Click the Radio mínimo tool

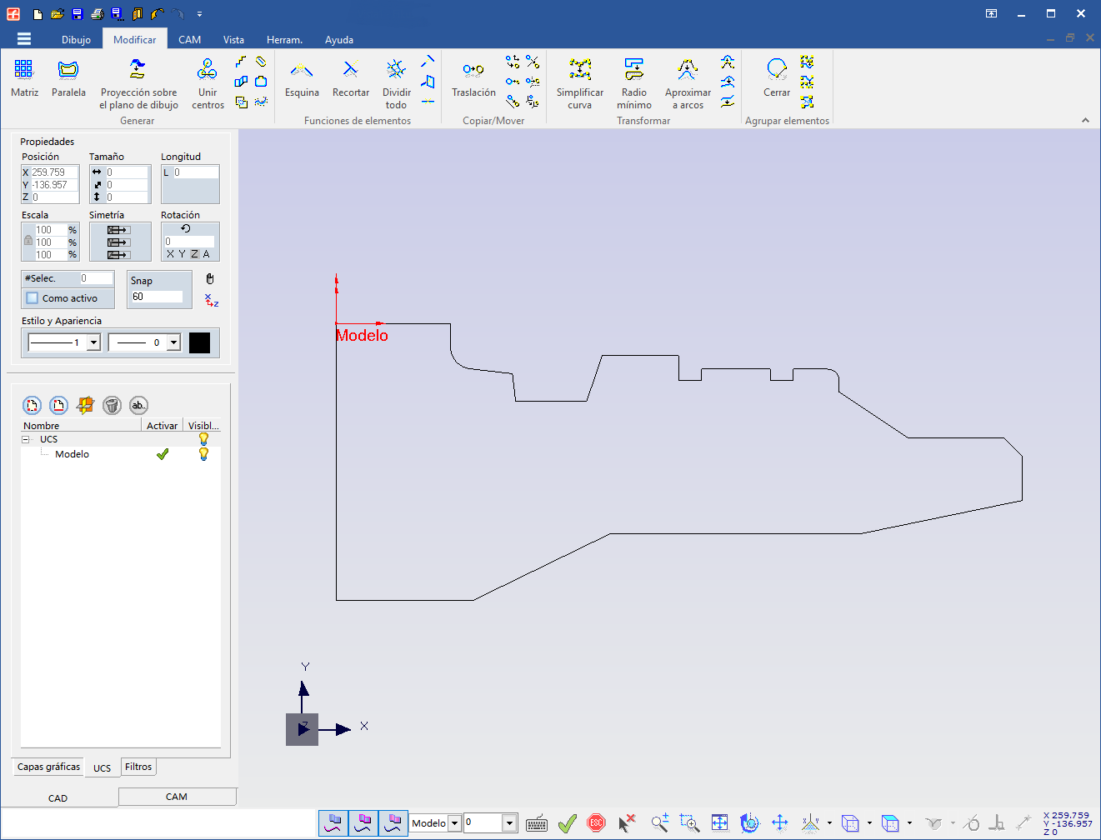(x=634, y=70)
